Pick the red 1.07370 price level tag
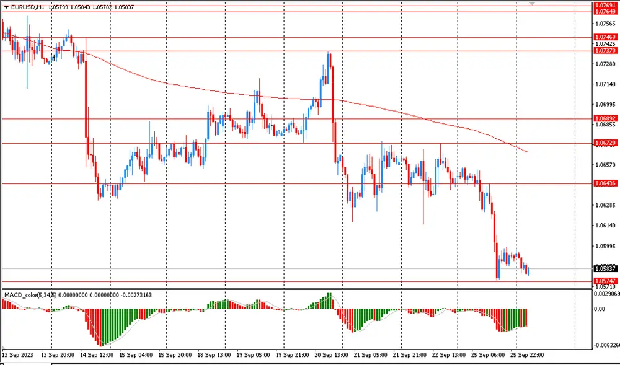Image resolution: width=620 pixels, height=365 pixels. point(605,51)
